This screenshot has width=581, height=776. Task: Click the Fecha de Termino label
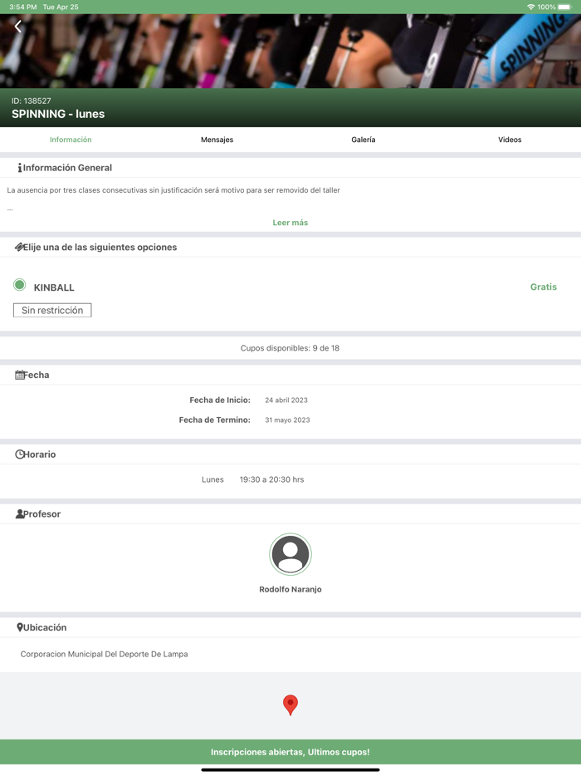(215, 420)
